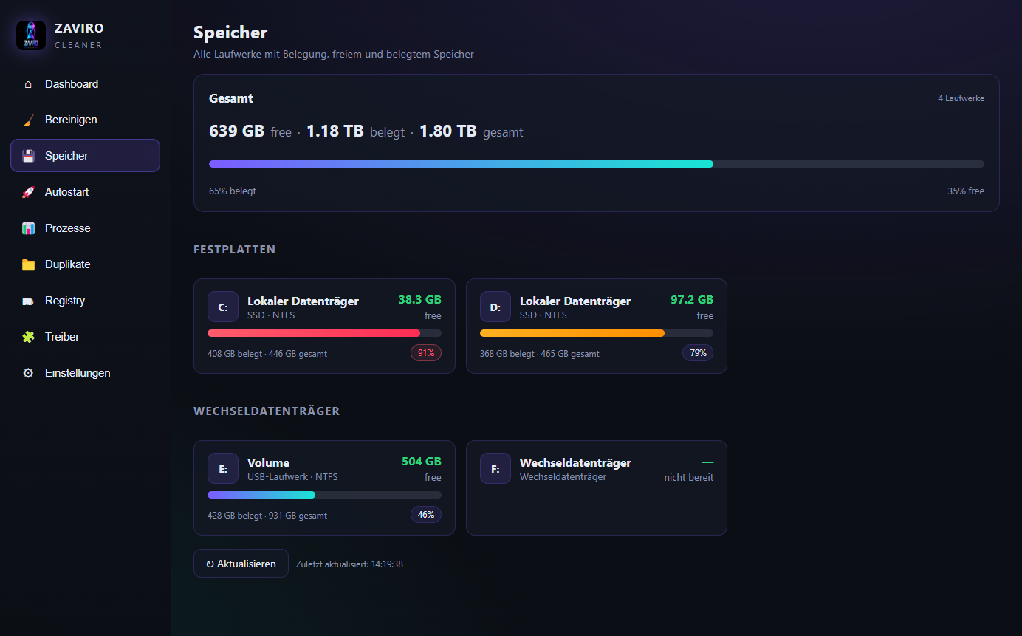This screenshot has width=1022, height=636.
Task: Click the Einstellungen gear icon
Action: coord(28,373)
